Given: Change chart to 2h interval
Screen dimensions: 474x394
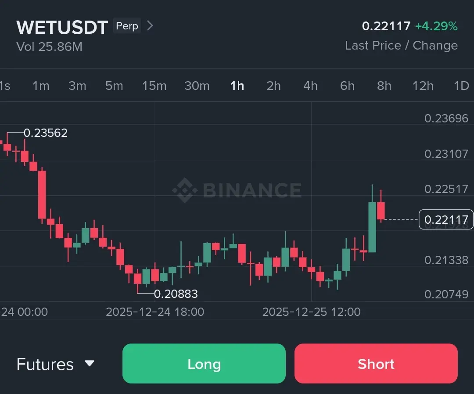Looking at the screenshot, I should pos(273,86).
